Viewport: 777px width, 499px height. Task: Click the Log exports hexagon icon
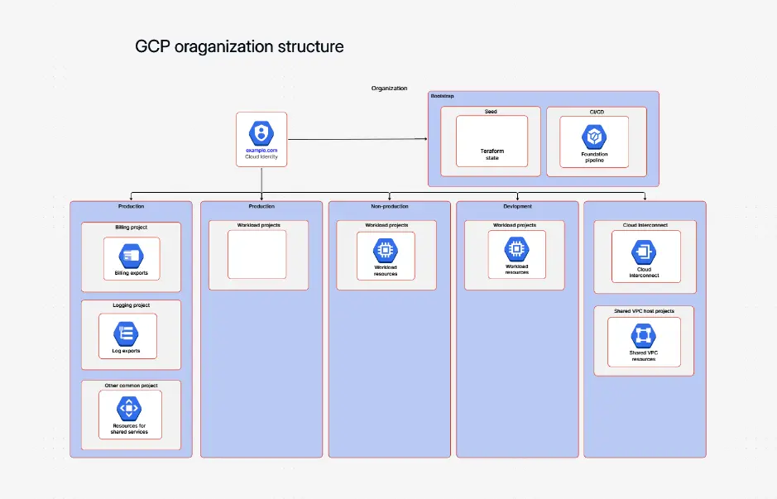128,334
